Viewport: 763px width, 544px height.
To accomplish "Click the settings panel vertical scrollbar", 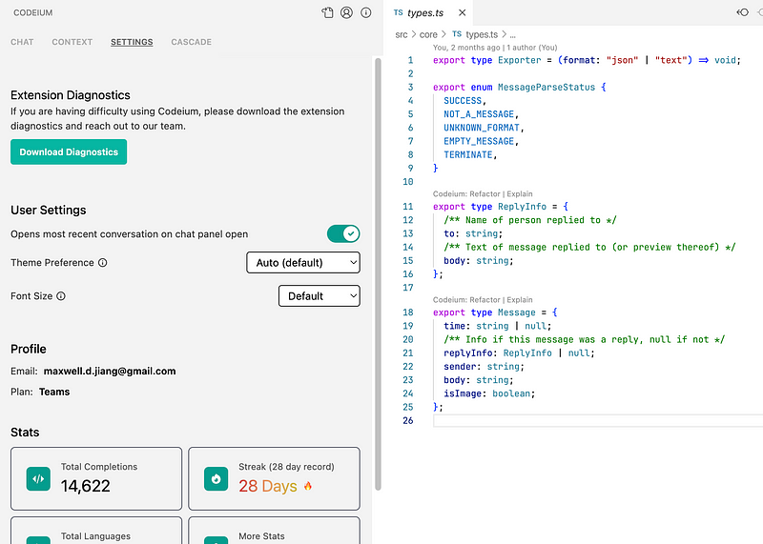I will (378, 274).
